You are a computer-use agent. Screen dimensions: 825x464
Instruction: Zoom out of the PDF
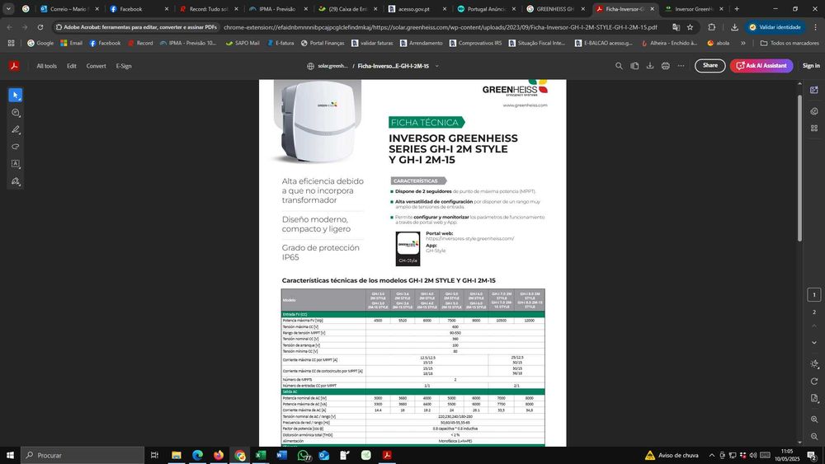pos(814,436)
